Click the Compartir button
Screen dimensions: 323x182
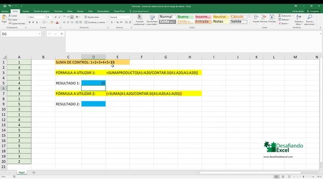(x=313, y=11)
